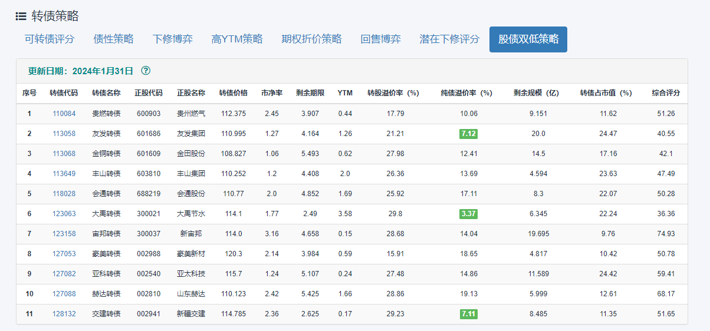The width and height of the screenshot is (710, 331).
Task: Open the 可转债评分 tab
Action: coord(50,39)
